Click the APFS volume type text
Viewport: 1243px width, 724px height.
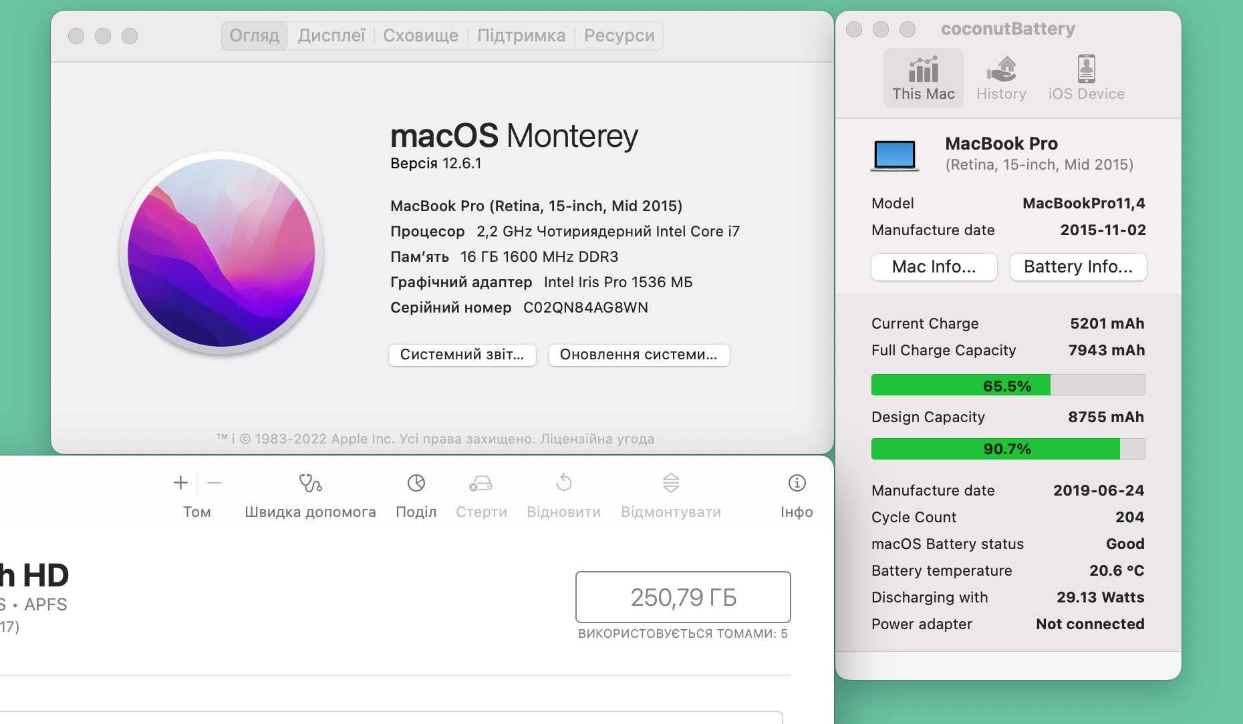[45, 605]
